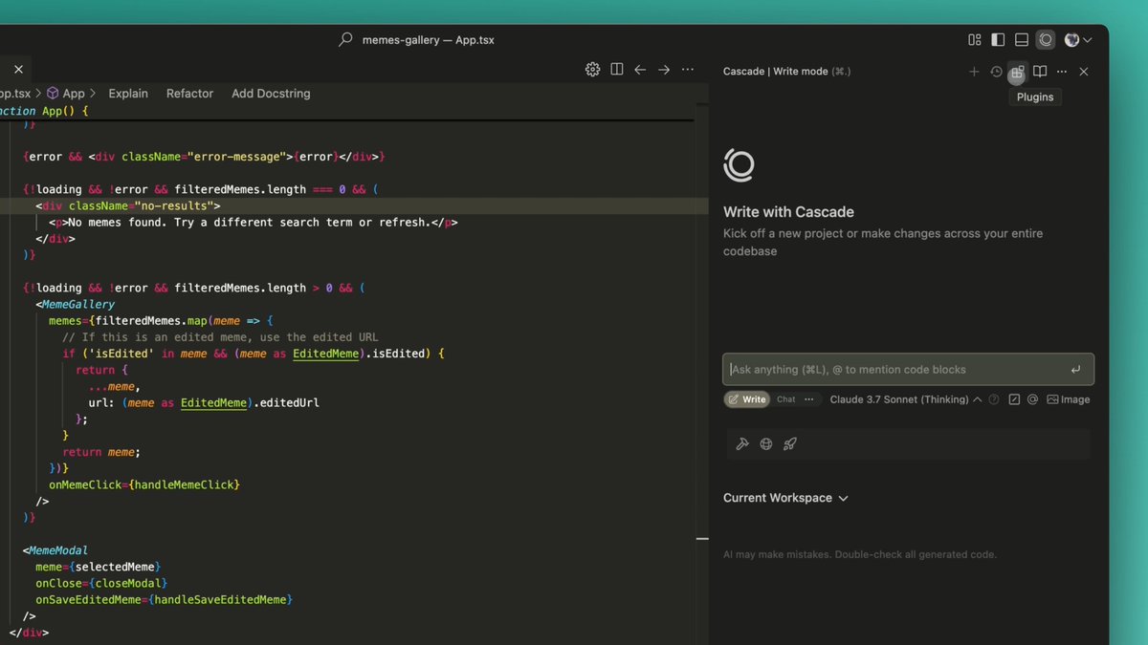Toggle primary sidebar visibility in title bar
1148x645 pixels.
click(x=998, y=40)
